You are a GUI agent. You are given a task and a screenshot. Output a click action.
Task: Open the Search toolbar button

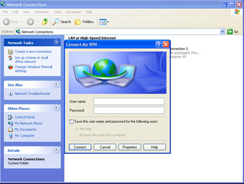[x=62, y=22]
